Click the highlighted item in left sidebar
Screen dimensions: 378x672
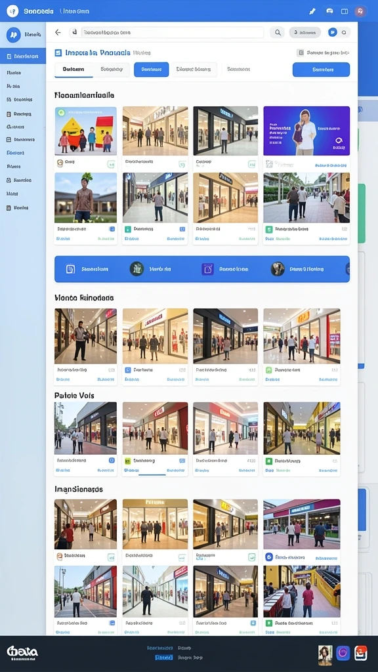pos(23,56)
